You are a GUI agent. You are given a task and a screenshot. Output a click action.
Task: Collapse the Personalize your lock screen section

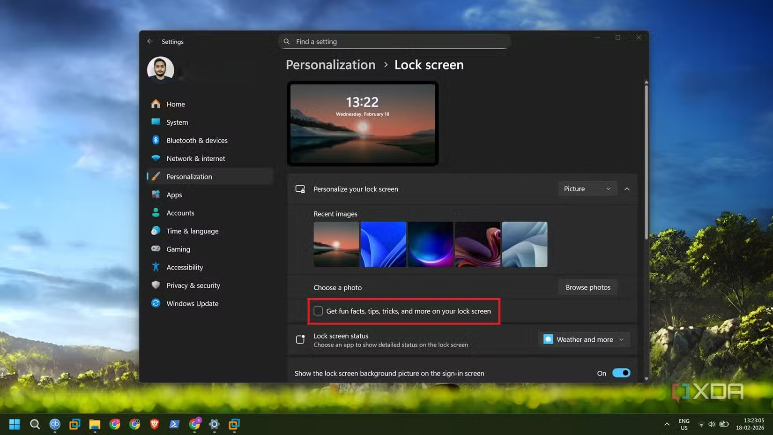point(627,189)
